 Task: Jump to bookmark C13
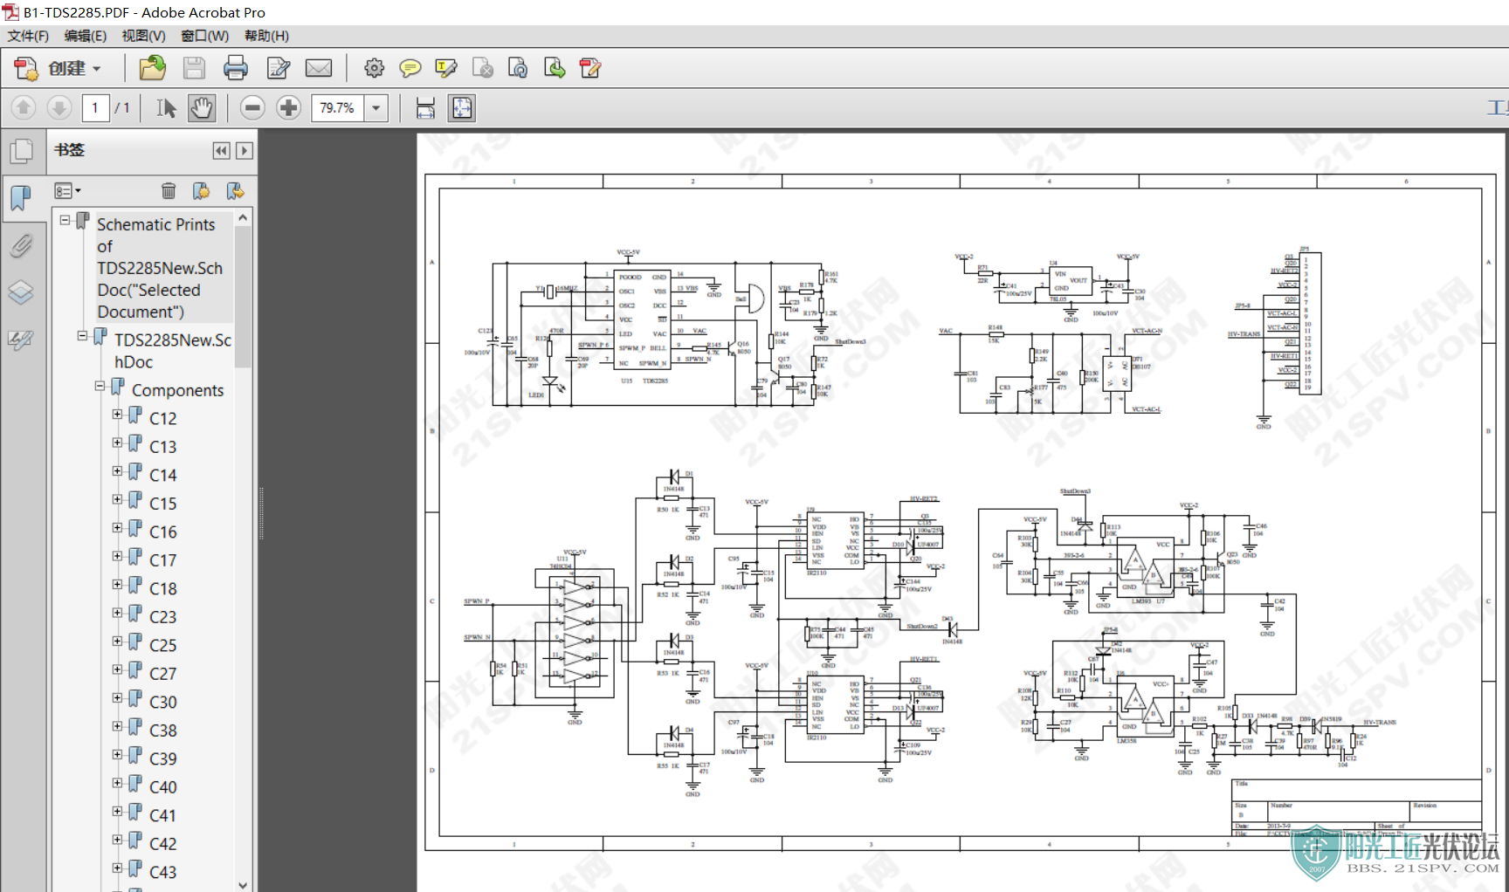[162, 447]
